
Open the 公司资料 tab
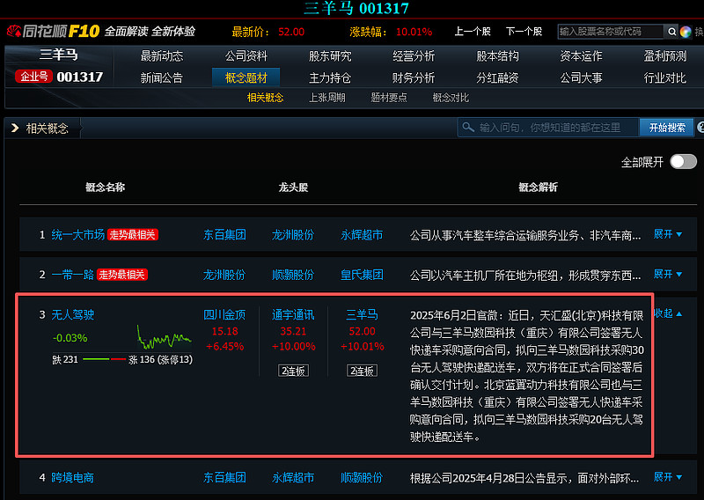pos(246,56)
